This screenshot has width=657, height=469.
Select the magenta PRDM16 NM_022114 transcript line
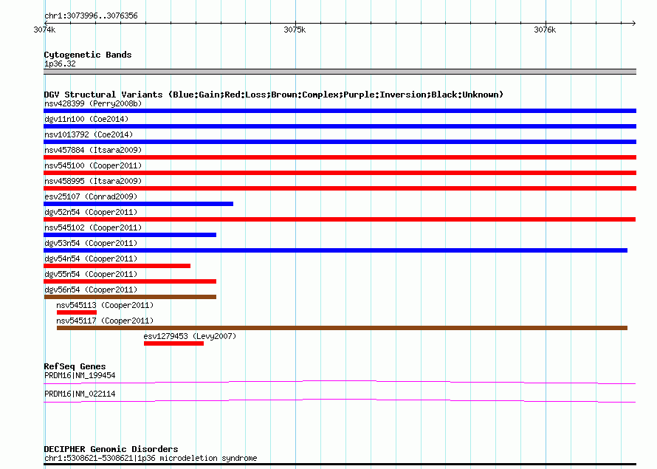click(x=340, y=401)
